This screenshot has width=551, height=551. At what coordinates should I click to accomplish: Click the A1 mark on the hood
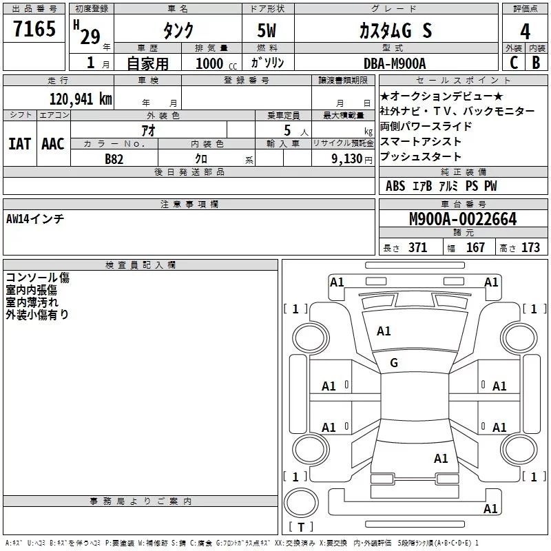click(x=384, y=331)
